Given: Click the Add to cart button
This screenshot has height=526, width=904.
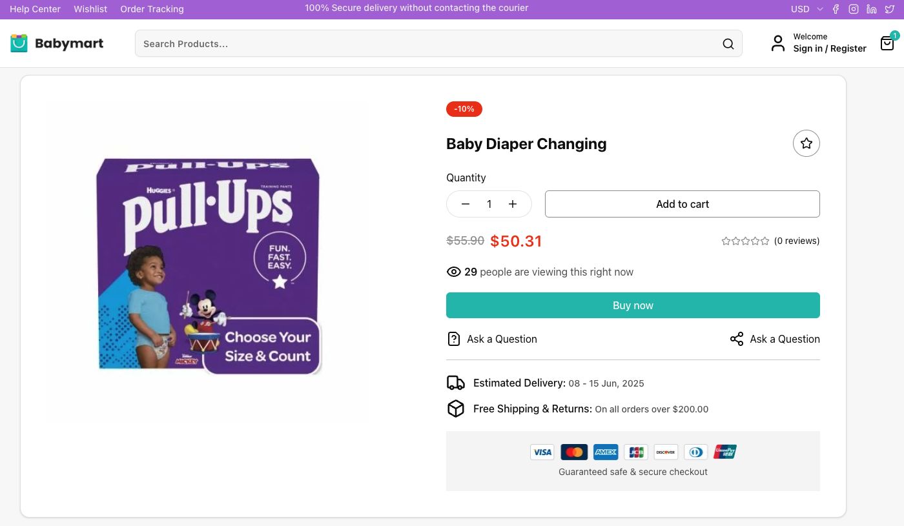Looking at the screenshot, I should coord(682,204).
